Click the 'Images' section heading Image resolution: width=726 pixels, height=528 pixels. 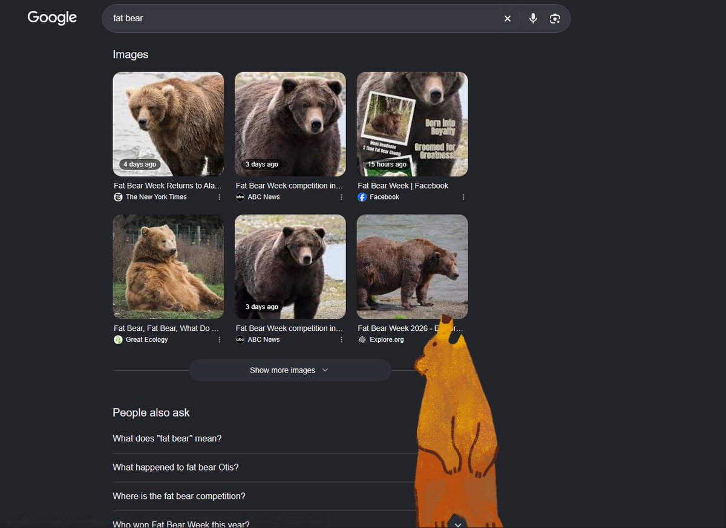130,54
